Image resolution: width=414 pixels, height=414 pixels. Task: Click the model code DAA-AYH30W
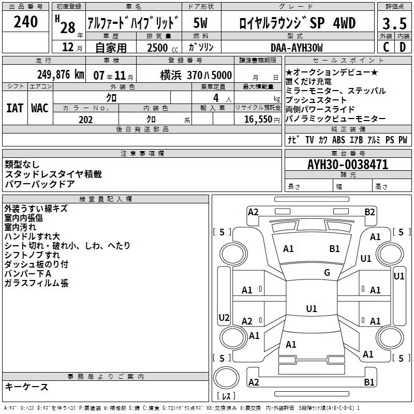(x=297, y=48)
